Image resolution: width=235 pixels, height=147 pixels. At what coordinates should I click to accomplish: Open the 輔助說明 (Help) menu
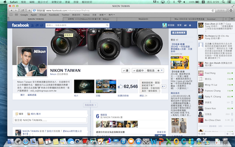click(87, 2)
